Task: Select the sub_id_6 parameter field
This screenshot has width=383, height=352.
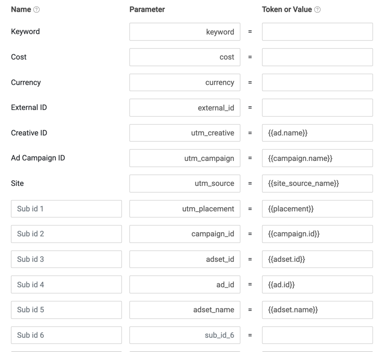Action: pos(185,335)
